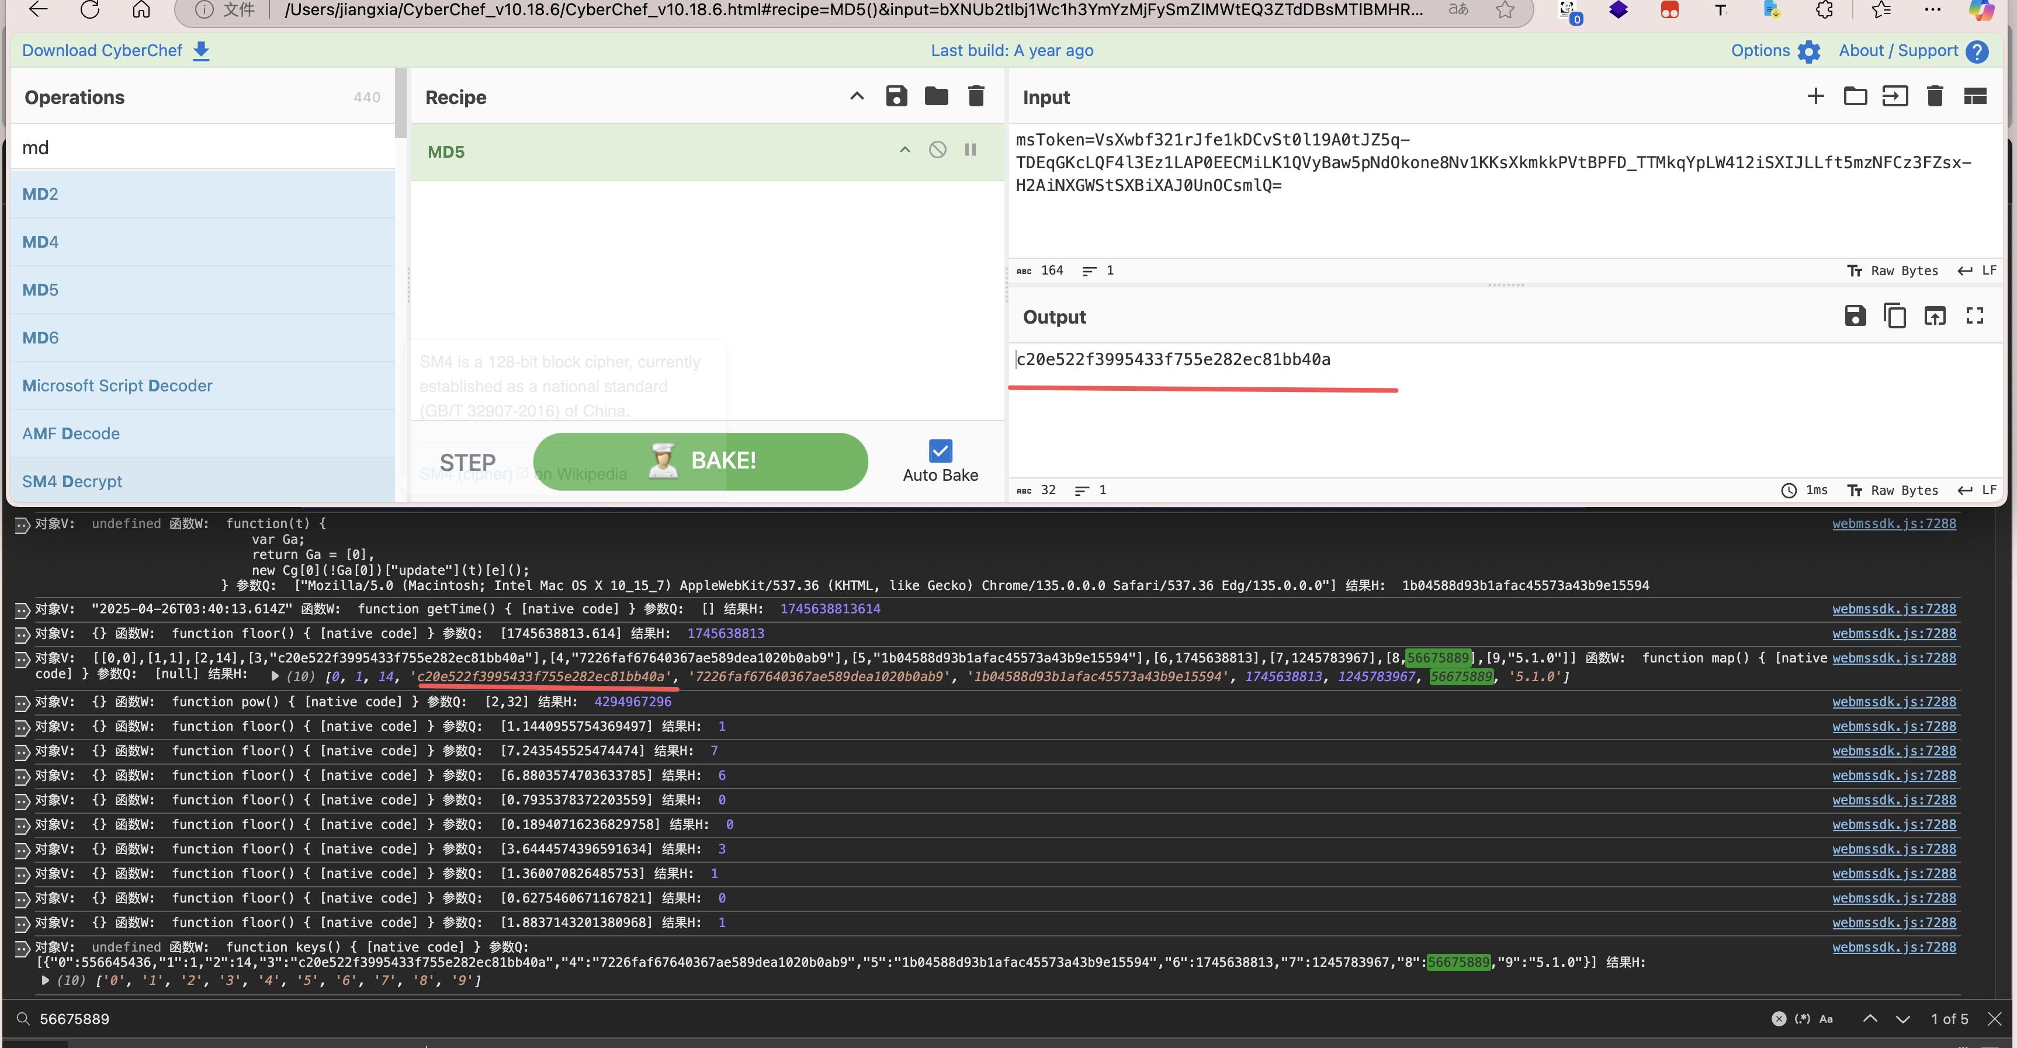Image resolution: width=2017 pixels, height=1048 pixels.
Task: Click About / Support link text
Action: [1898, 51]
